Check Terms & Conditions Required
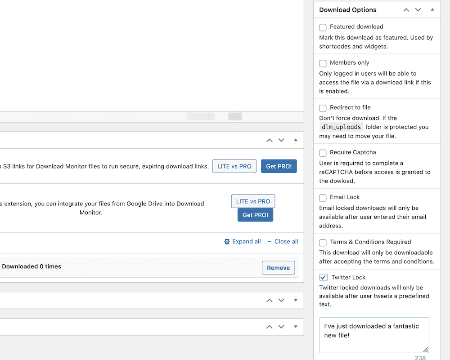This screenshot has width=450, height=360. [x=323, y=243]
